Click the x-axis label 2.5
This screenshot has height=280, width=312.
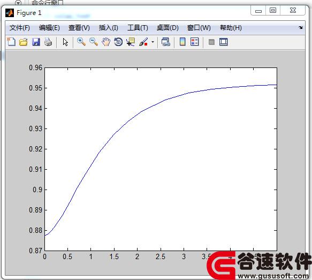click(x=161, y=257)
